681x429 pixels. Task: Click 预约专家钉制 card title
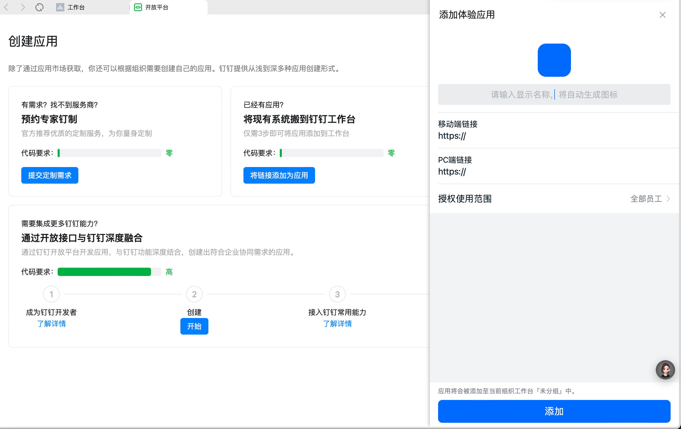(49, 119)
